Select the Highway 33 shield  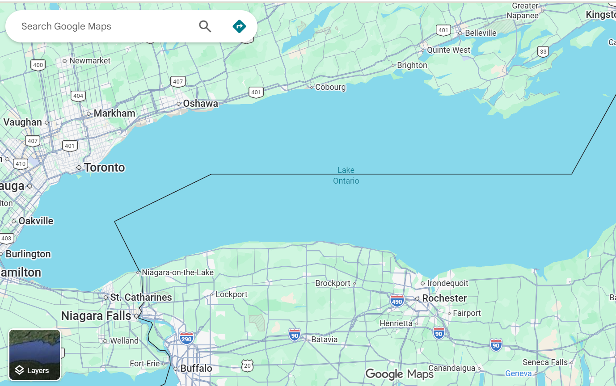point(543,51)
